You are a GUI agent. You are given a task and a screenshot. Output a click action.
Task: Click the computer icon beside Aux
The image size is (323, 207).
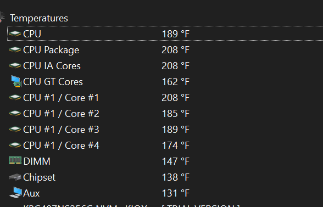(15, 193)
